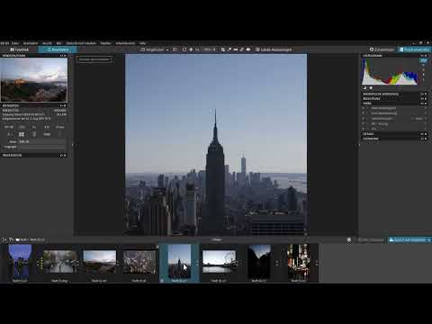The image size is (432, 324).
Task: Open the Datei menu
Action: (x=15, y=43)
